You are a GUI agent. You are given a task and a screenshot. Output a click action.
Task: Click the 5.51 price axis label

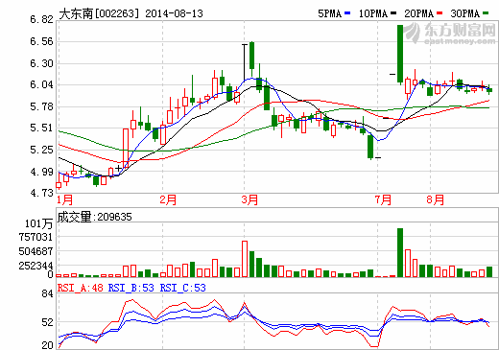[41, 128]
